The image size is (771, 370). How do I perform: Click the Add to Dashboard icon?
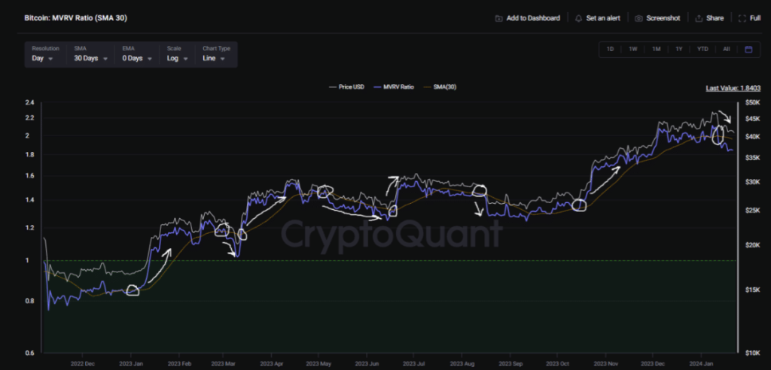tap(498, 18)
